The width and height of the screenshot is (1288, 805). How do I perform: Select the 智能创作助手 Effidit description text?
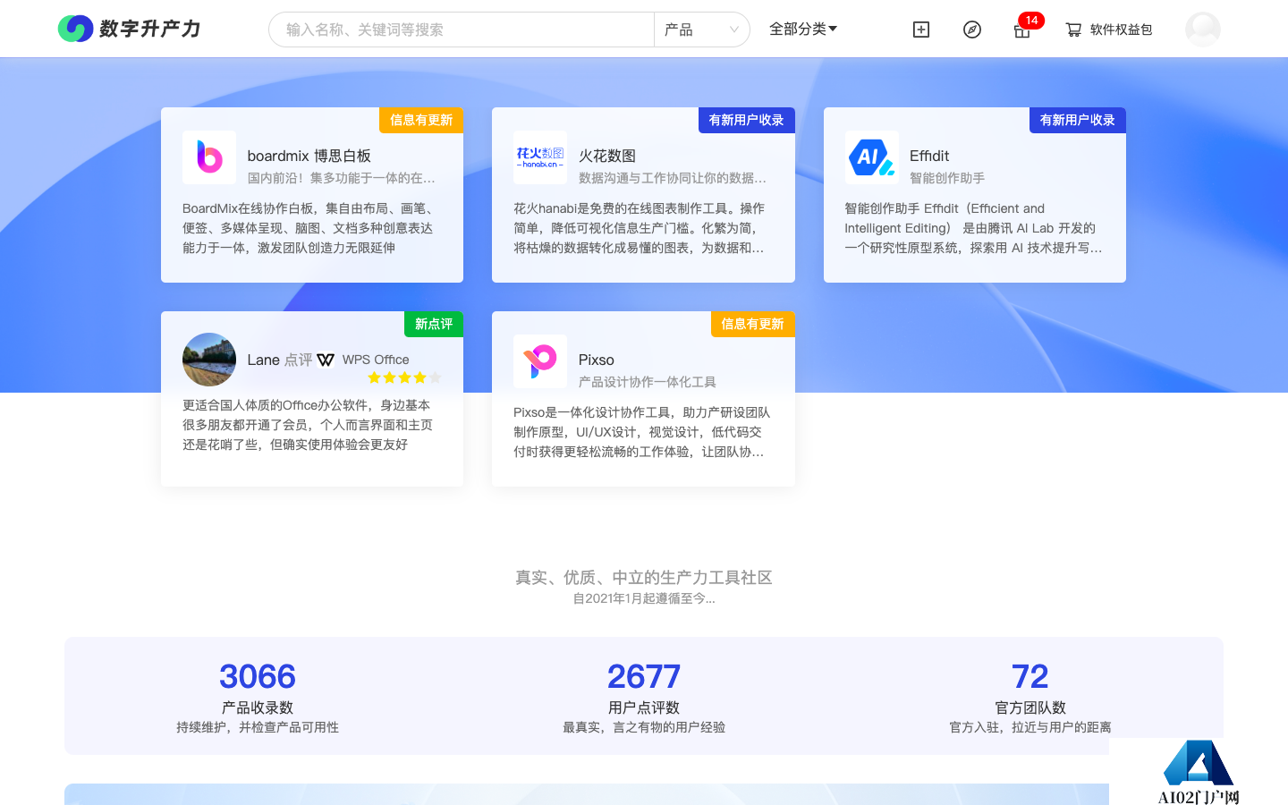[x=973, y=228]
